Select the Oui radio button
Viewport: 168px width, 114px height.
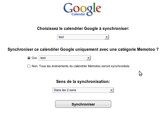(29, 58)
